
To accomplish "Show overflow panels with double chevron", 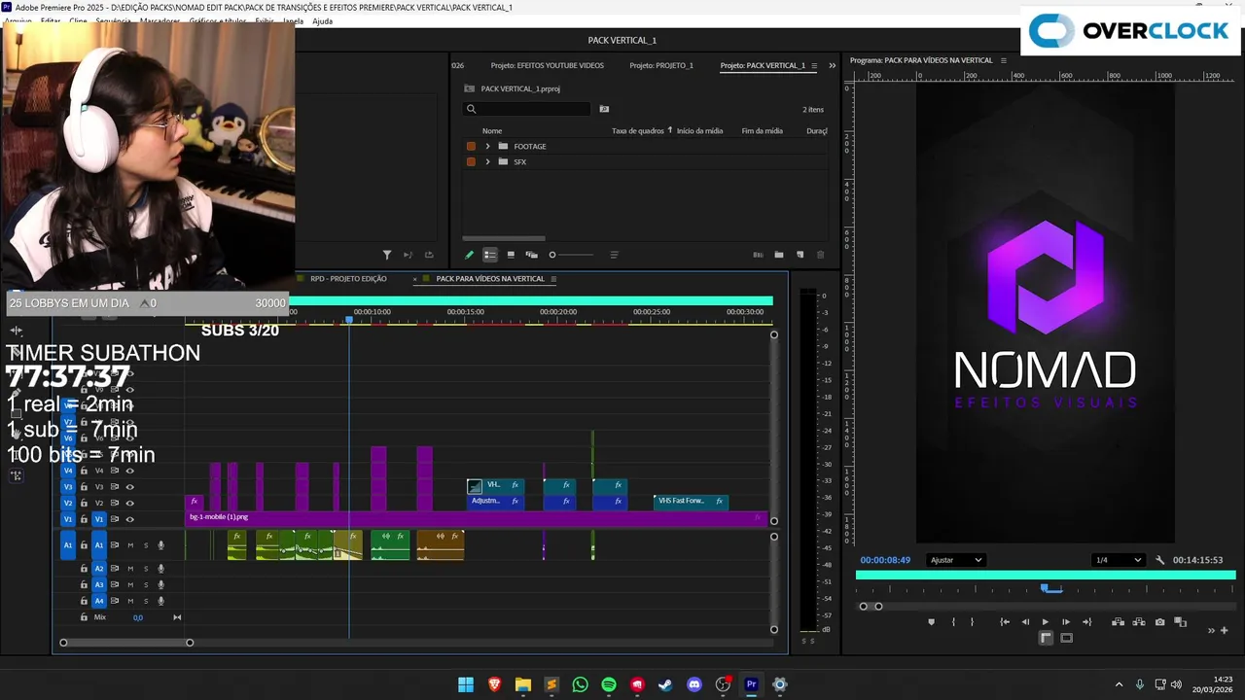I will click(x=832, y=66).
